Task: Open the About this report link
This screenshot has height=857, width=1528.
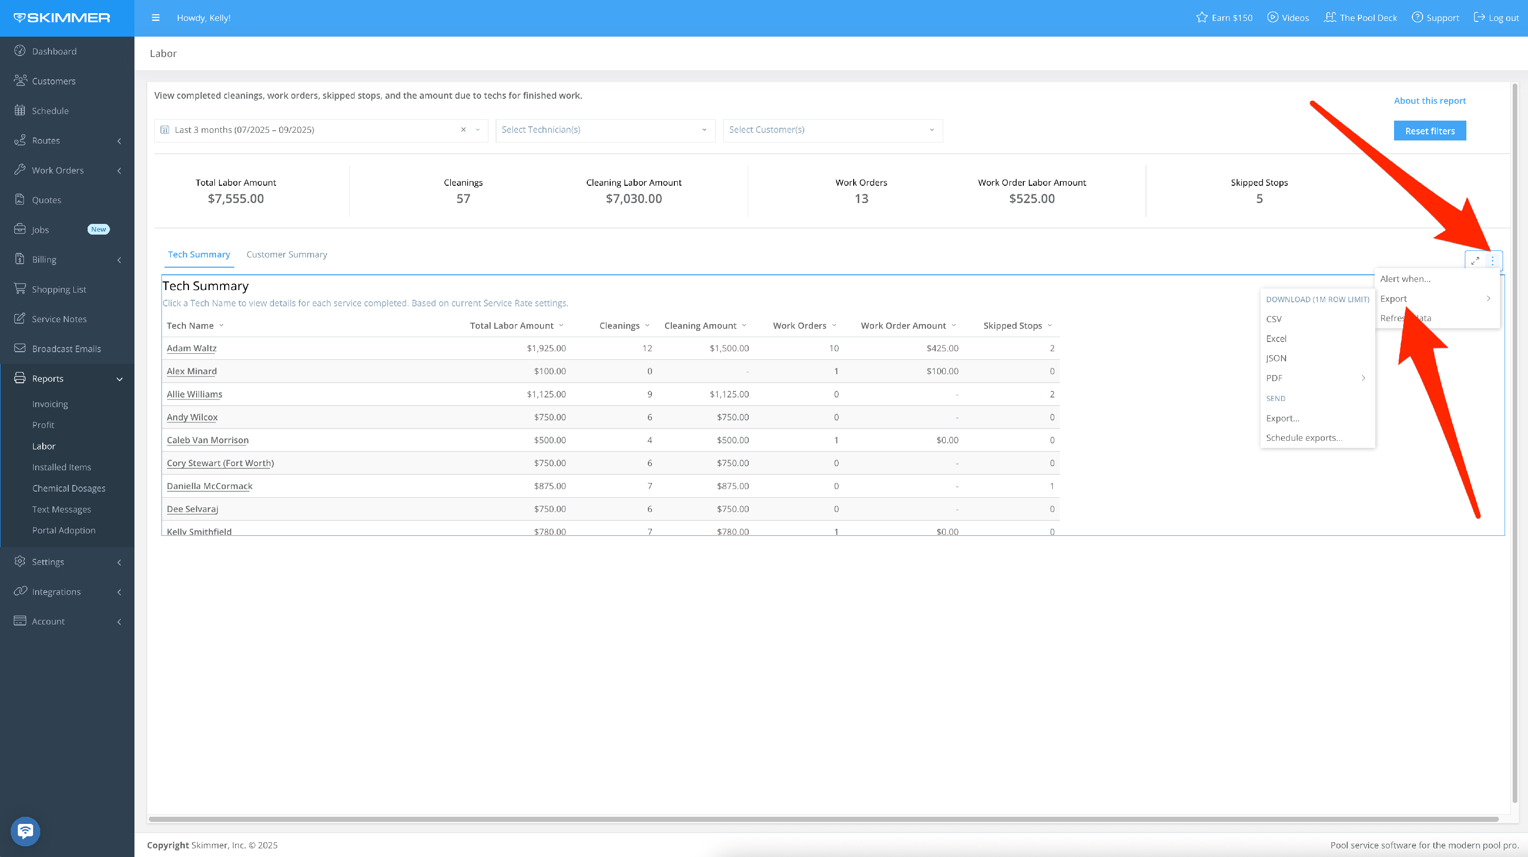Action: point(1430,101)
